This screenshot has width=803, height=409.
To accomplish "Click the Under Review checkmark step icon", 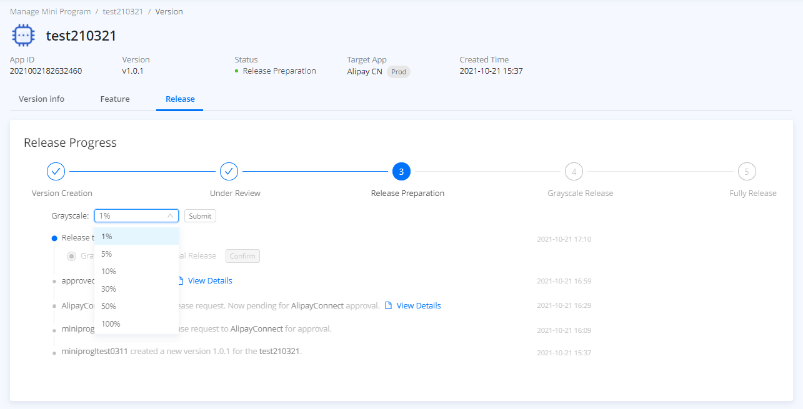I will [229, 171].
